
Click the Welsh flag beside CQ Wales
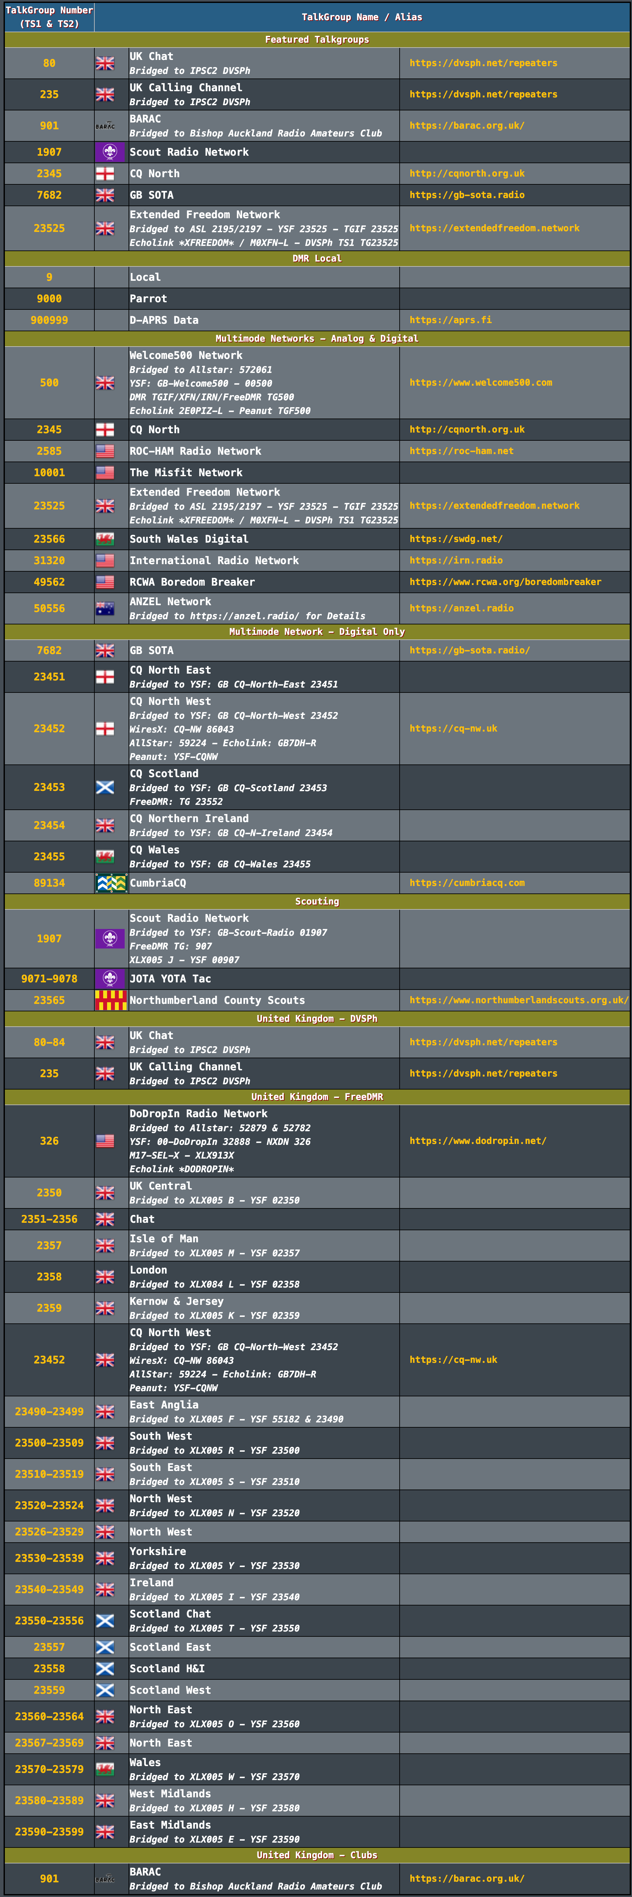tap(105, 856)
